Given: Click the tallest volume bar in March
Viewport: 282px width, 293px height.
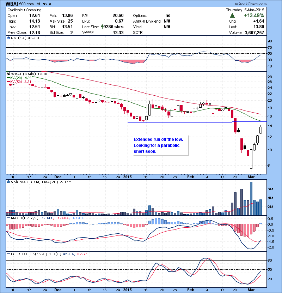Looking at the screenshot, I should (x=251, y=198).
